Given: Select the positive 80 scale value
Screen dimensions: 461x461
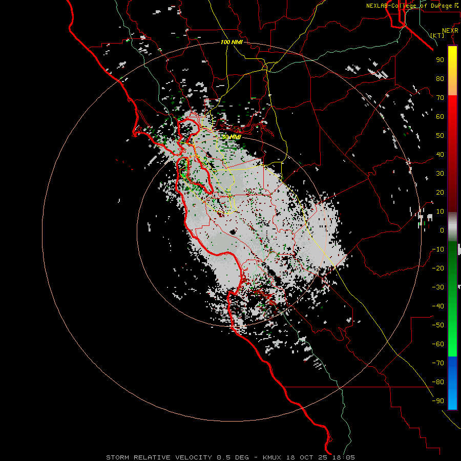Looking at the screenshot, I should click(440, 78).
